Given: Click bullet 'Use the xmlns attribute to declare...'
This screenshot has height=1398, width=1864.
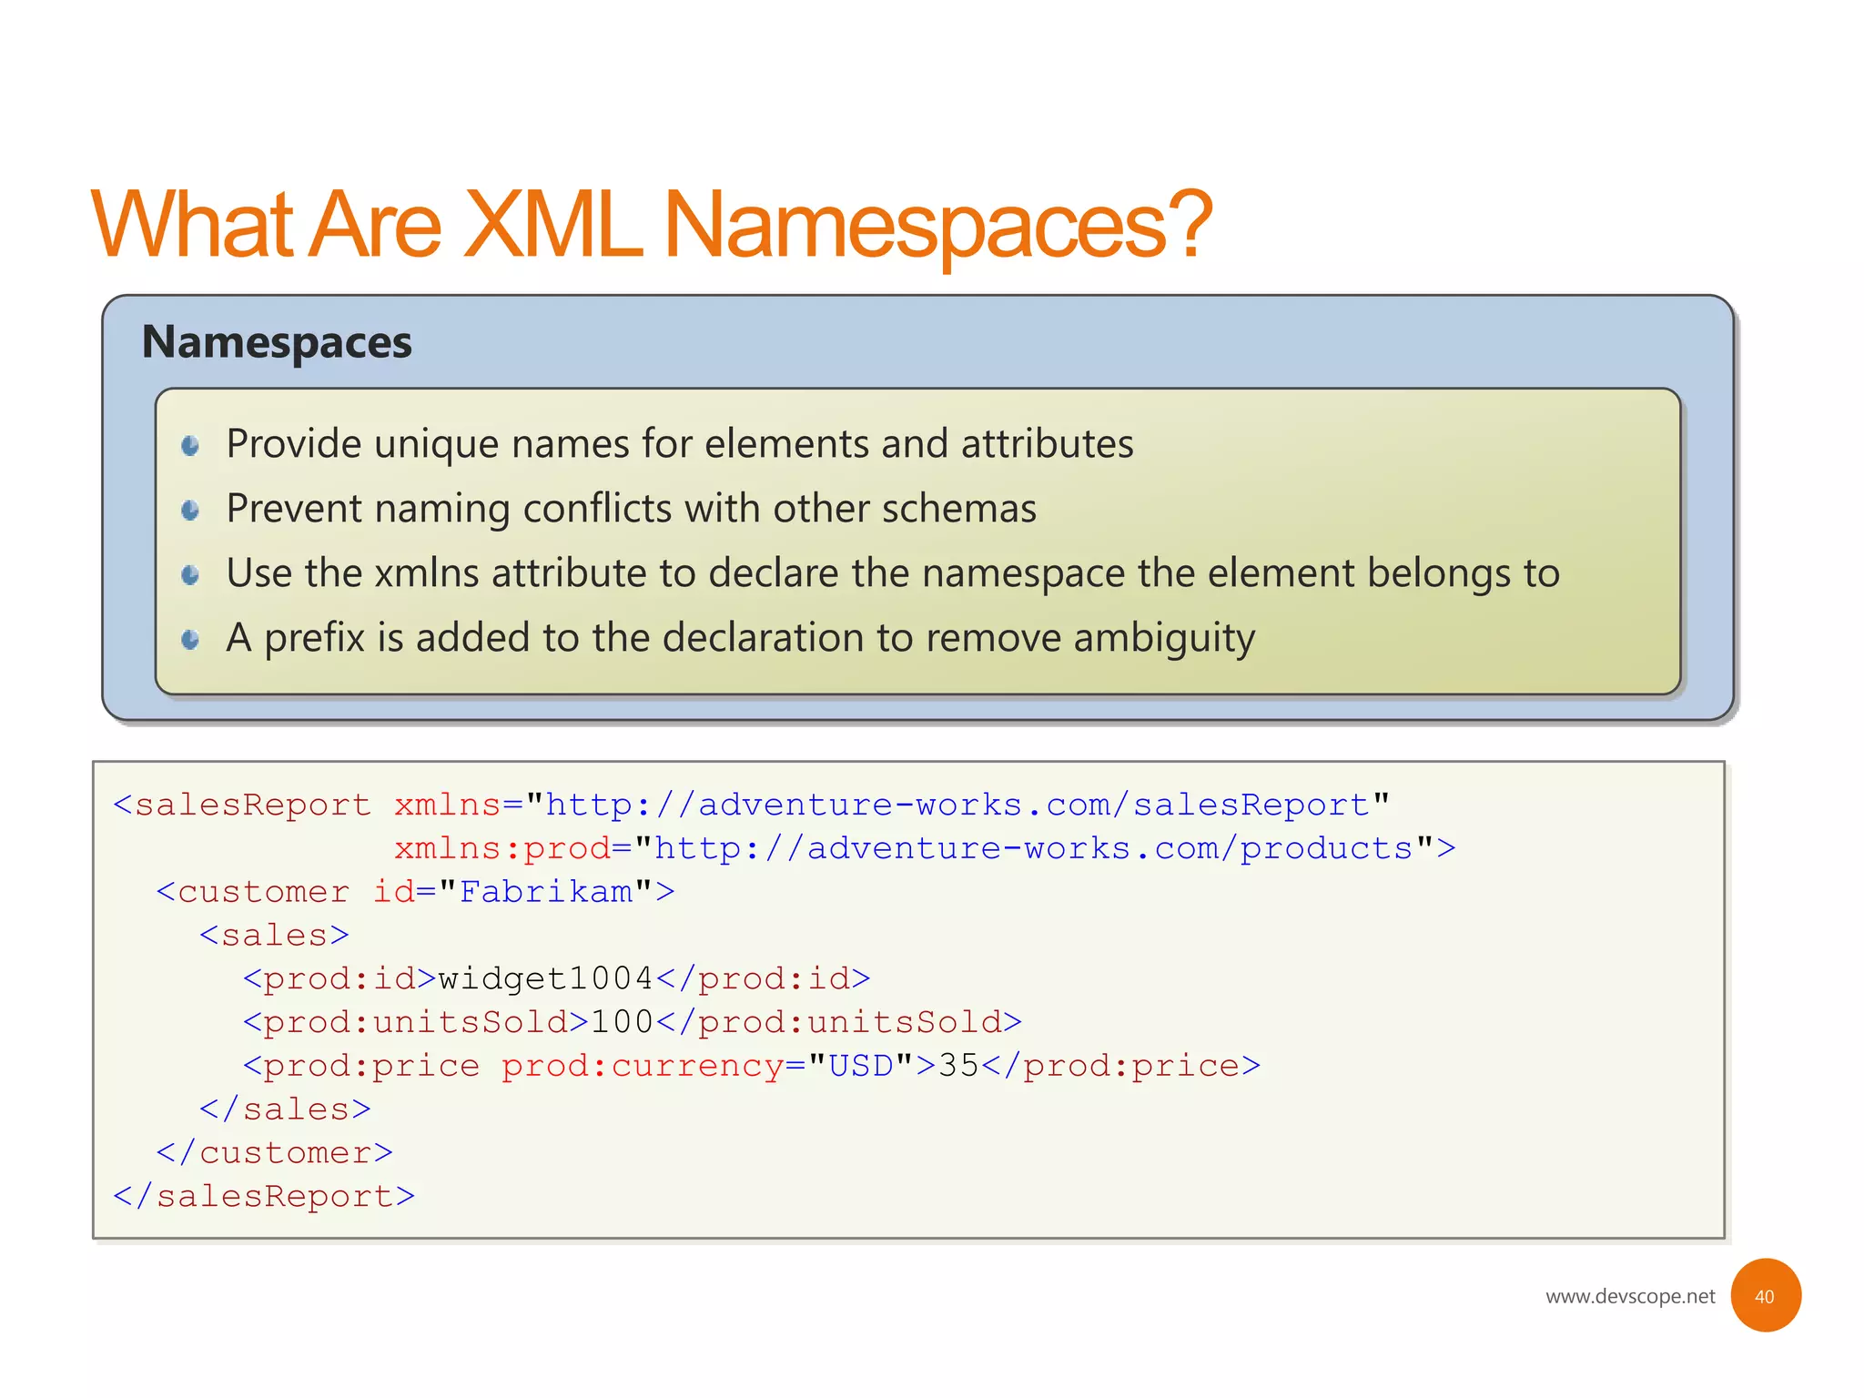Looking at the screenshot, I should 892,573.
